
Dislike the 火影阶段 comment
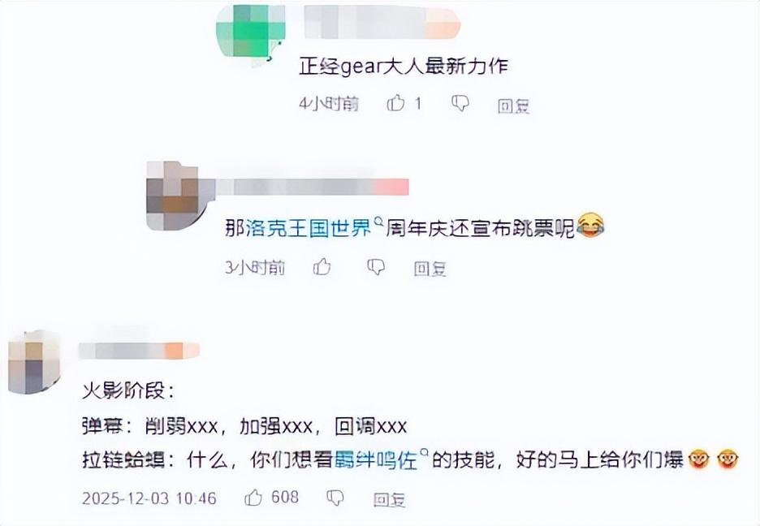coord(335,498)
